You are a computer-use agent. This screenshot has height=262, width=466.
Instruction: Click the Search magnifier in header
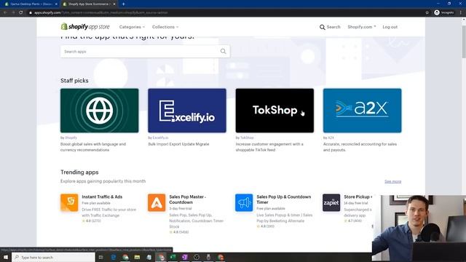322,27
